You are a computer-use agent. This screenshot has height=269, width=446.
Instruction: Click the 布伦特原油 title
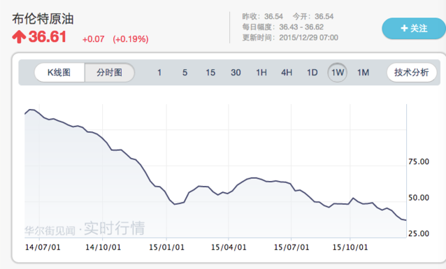(43, 19)
